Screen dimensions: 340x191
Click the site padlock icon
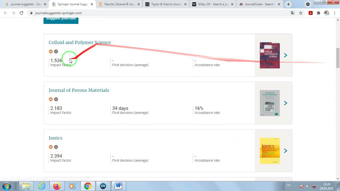tap(32, 13)
